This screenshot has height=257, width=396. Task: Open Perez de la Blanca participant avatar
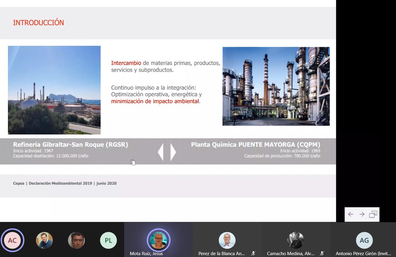coord(227,240)
